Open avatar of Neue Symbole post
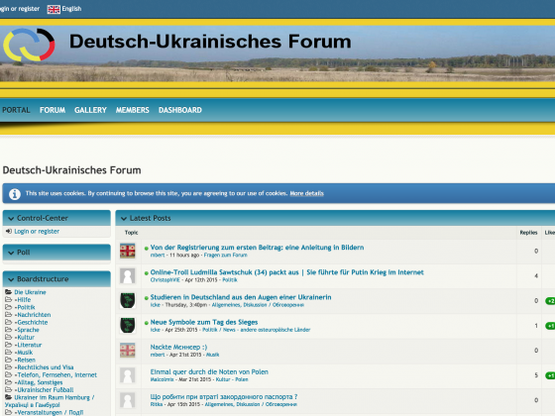Image resolution: width=555 pixels, height=416 pixels. tap(127, 326)
